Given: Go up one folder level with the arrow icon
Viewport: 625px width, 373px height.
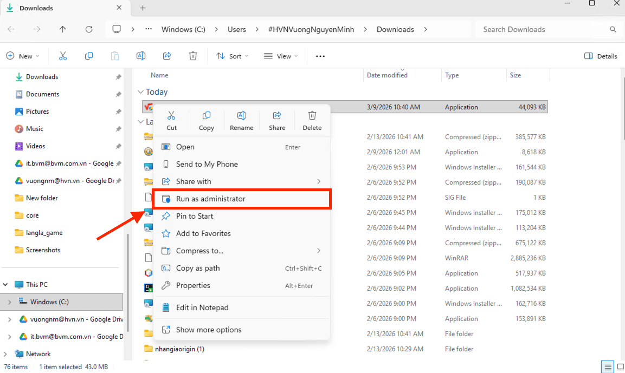Looking at the screenshot, I should (x=63, y=29).
